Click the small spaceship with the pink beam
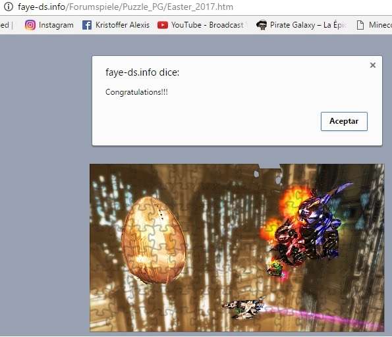Viewport: 392px width, 337px height. point(244,307)
